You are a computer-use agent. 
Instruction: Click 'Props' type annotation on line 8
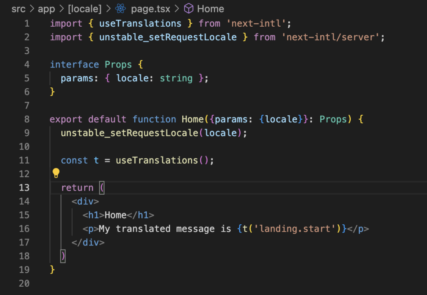(x=333, y=119)
